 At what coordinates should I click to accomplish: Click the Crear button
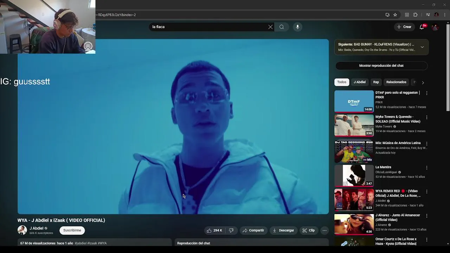pos(404,27)
